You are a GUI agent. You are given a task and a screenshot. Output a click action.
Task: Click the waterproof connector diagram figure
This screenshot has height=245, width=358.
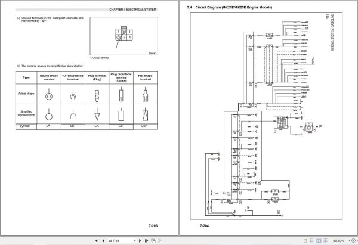(124, 36)
